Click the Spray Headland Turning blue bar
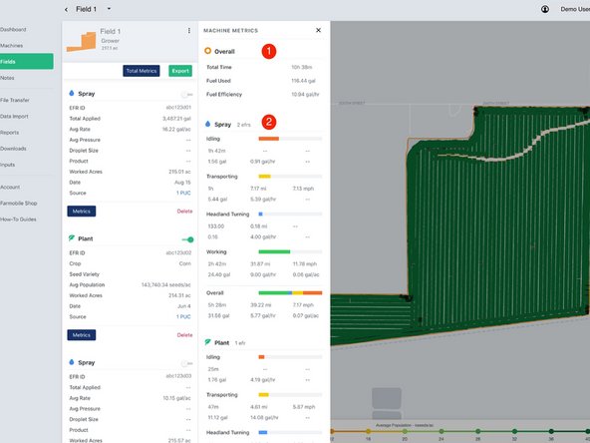 260,214
